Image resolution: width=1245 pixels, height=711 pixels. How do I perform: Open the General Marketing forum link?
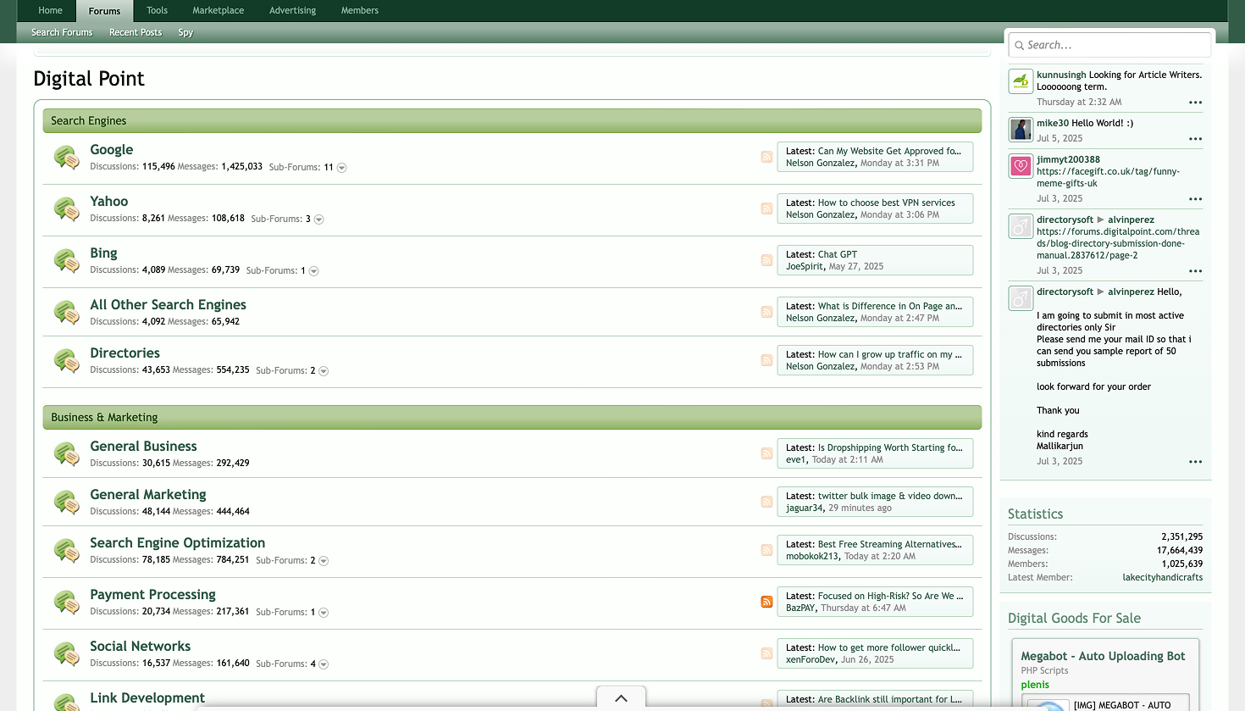click(x=148, y=495)
